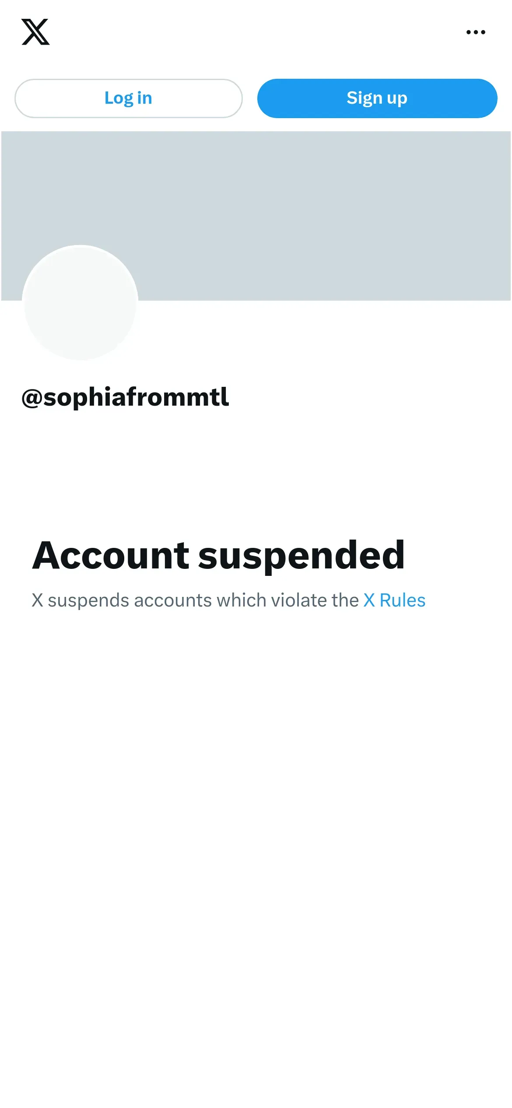Click the Account suspended heading
Viewport: 512px width, 1108px height.
[218, 555]
